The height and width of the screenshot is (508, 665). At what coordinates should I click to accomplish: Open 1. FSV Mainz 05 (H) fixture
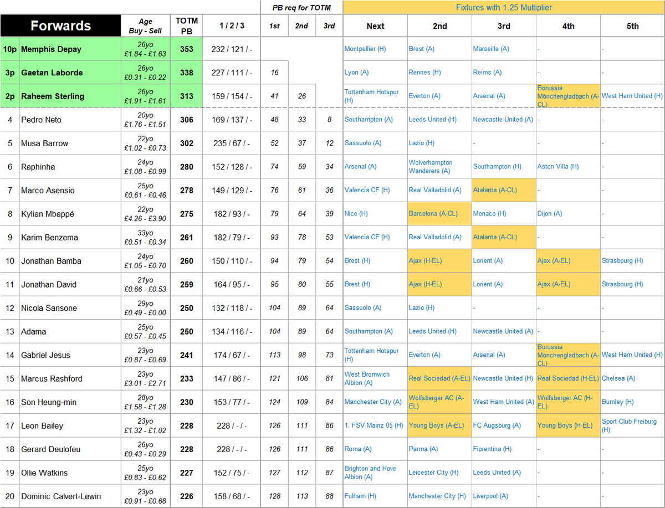pyautogui.click(x=374, y=426)
